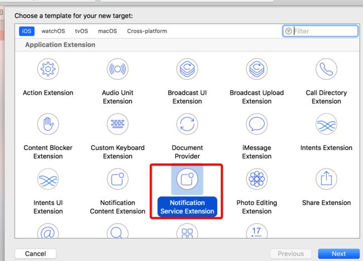Pick the Intents Extension icon
This screenshot has height=261, width=363.
(326, 124)
